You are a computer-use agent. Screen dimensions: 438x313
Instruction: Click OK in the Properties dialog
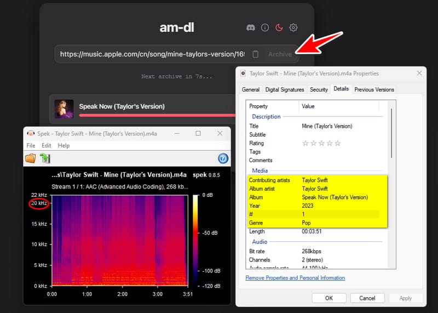pyautogui.click(x=329, y=298)
